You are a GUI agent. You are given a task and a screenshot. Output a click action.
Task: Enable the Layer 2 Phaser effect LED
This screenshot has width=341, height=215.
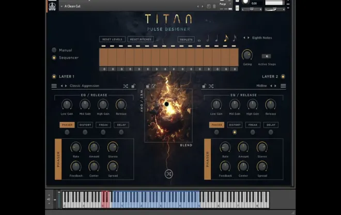coord(216,132)
